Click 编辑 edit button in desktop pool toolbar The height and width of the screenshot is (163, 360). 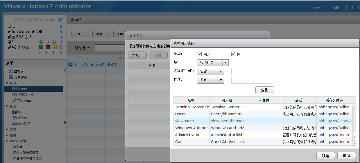[101, 34]
